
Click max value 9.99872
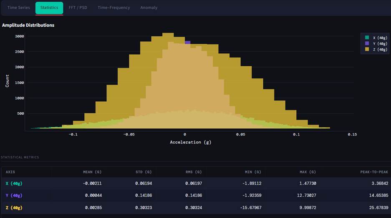pyautogui.click(x=308, y=208)
